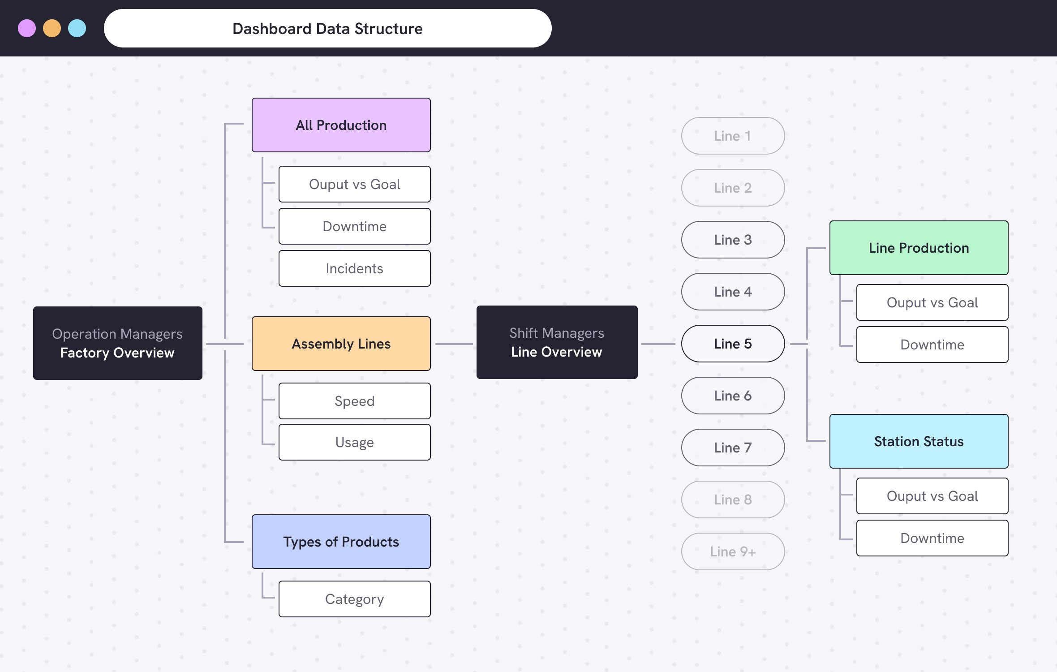The width and height of the screenshot is (1057, 672).
Task: Click the purple circle in title bar
Action: [27, 28]
